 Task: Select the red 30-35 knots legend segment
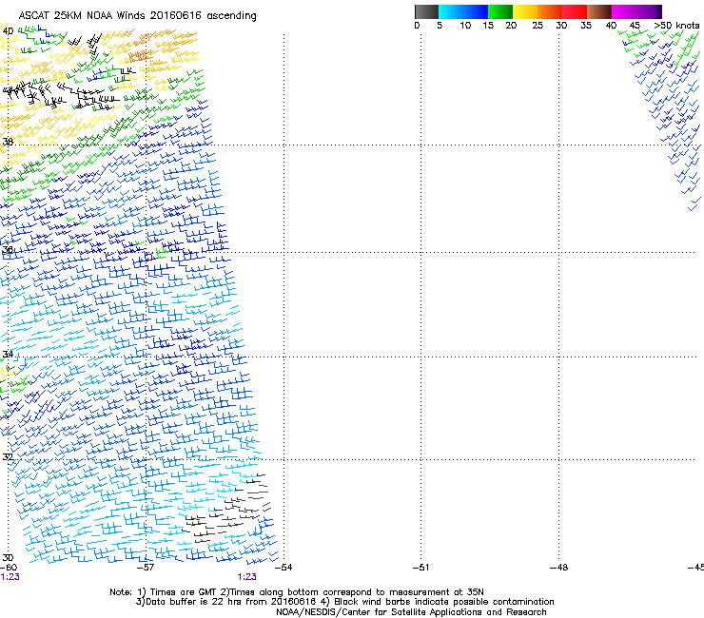point(575,11)
